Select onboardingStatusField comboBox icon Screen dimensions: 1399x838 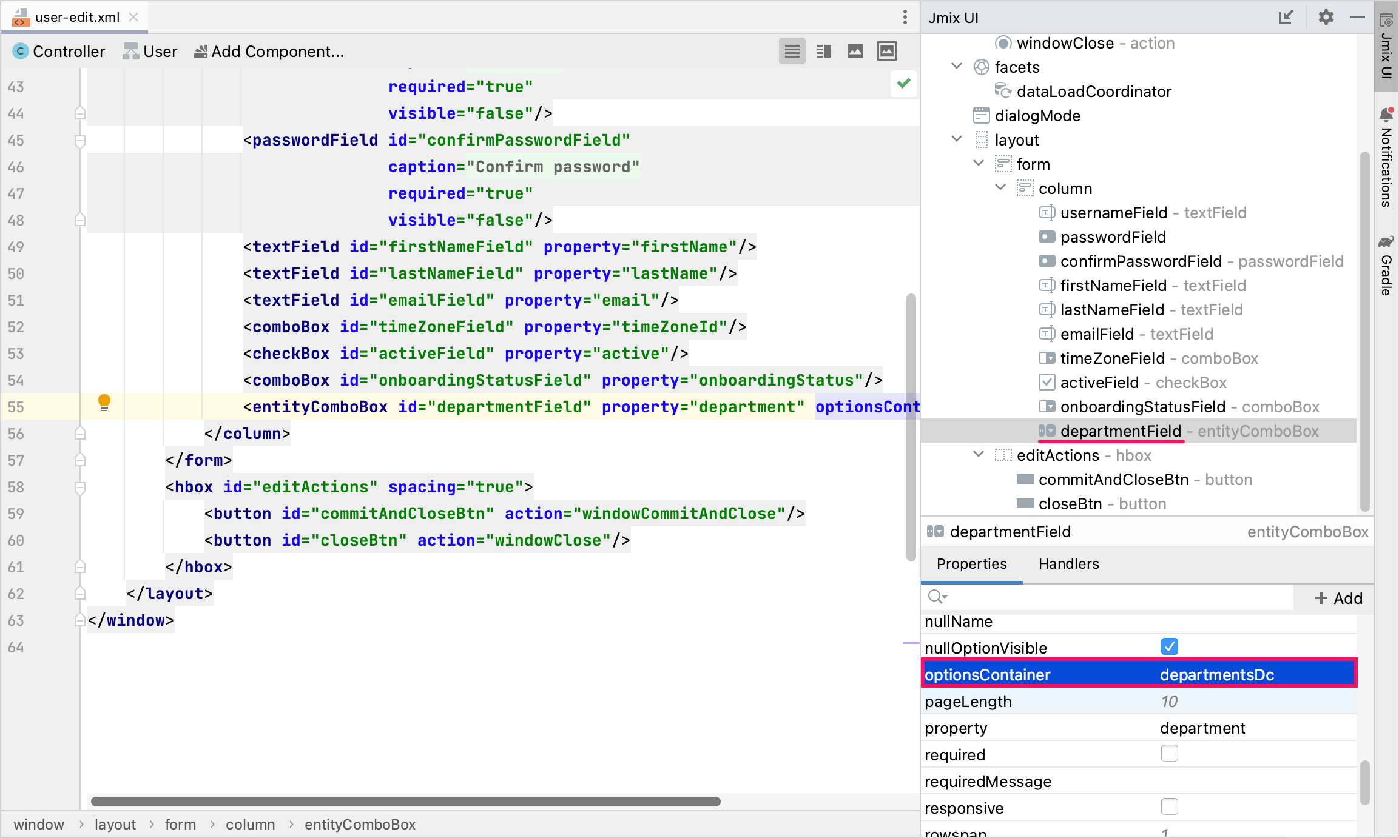1047,407
